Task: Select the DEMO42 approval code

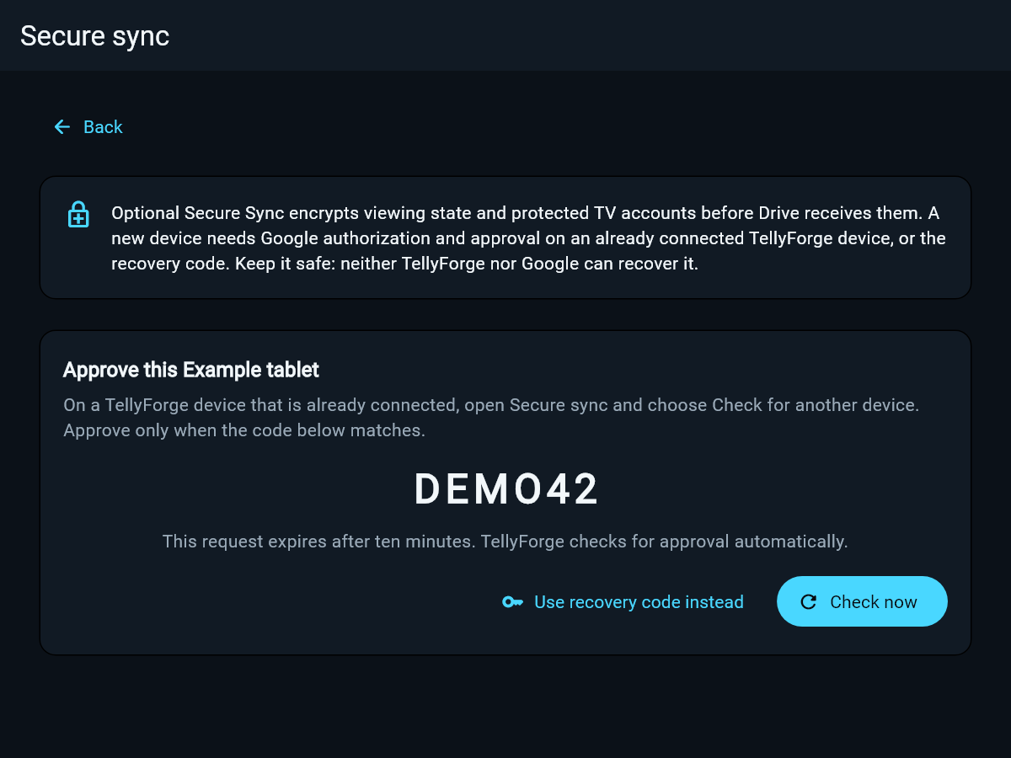Action: [506, 489]
